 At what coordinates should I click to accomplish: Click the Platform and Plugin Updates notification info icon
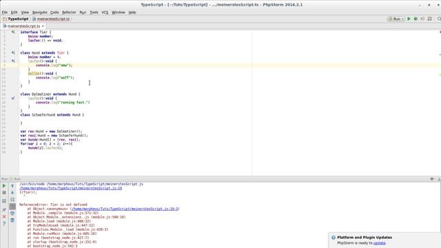[334, 238]
